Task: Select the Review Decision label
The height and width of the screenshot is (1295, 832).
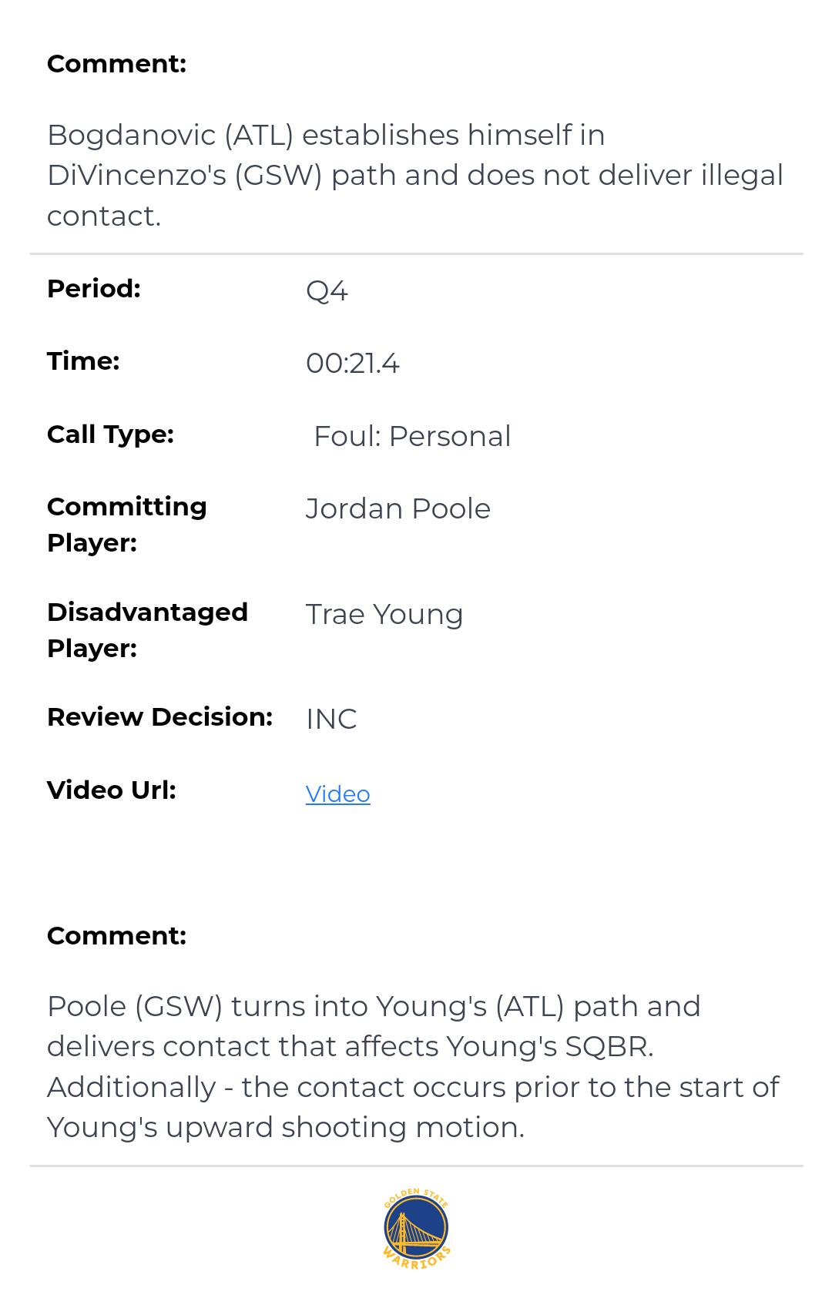Action: pos(159,716)
